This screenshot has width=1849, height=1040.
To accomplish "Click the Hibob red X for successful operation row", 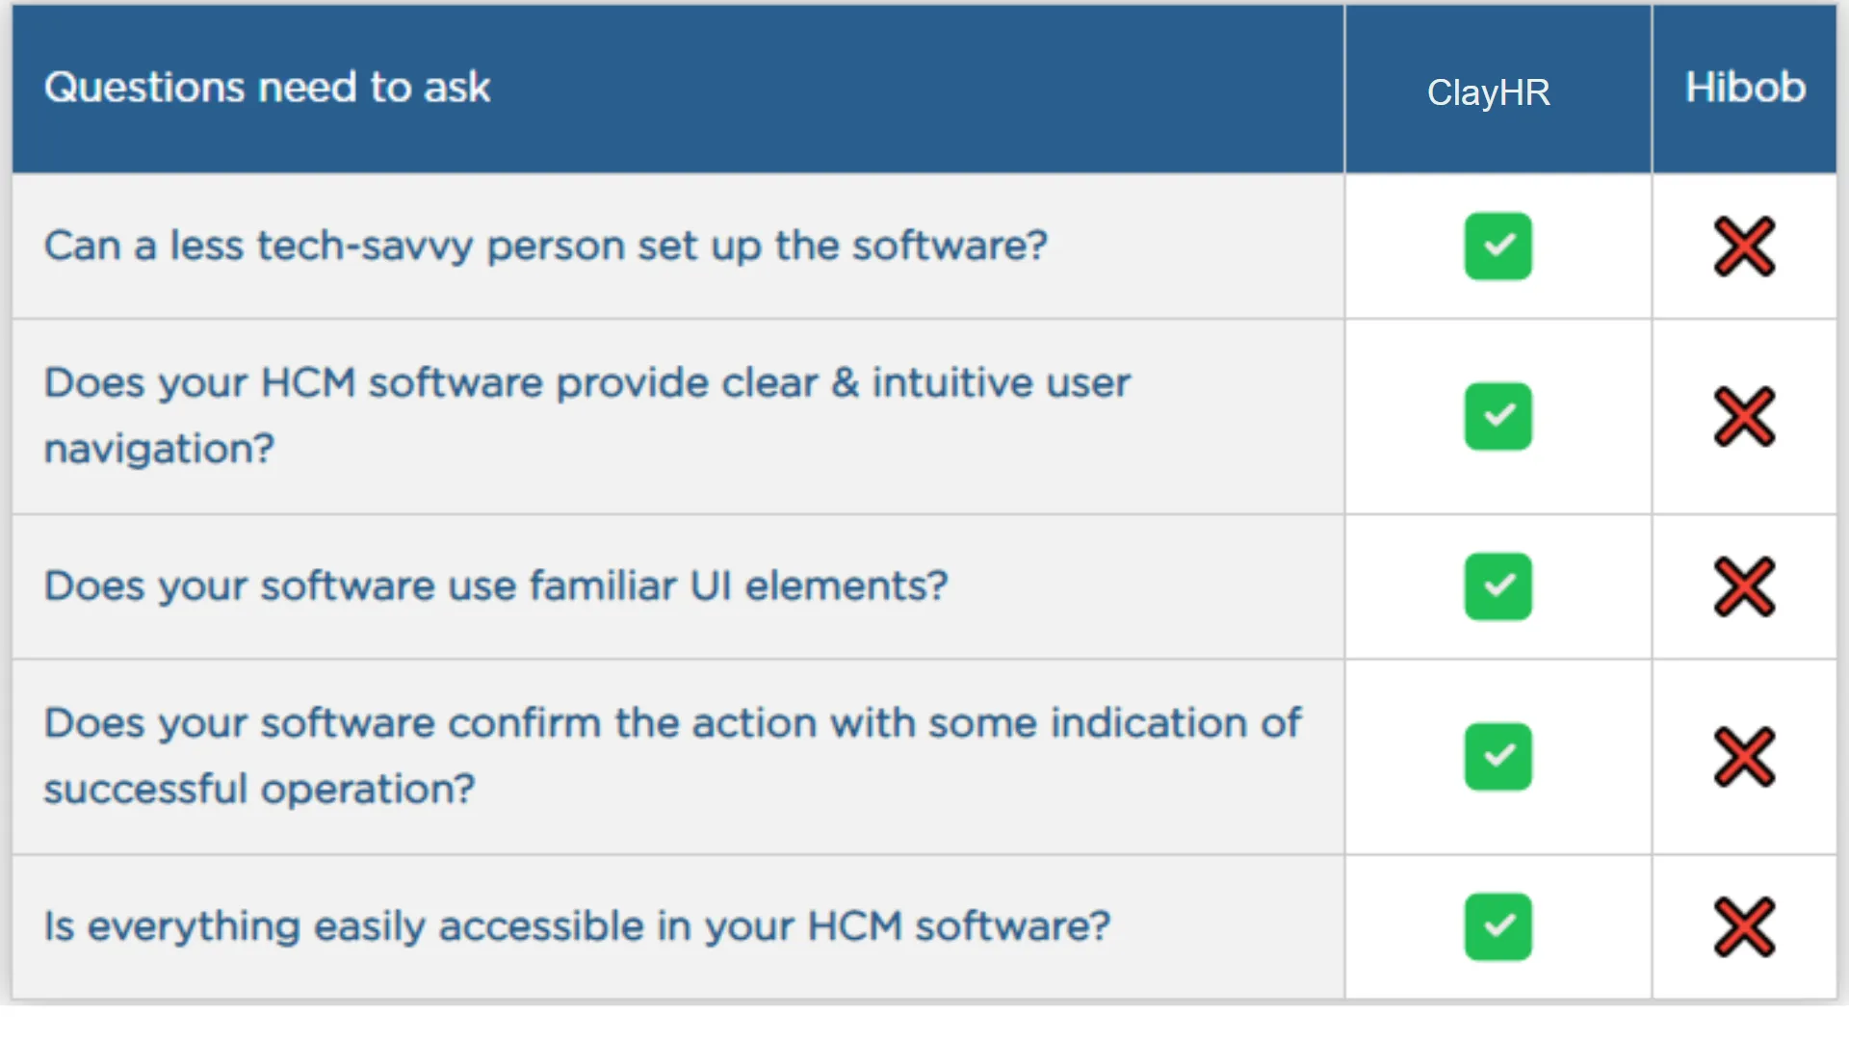I will coord(1744,757).
